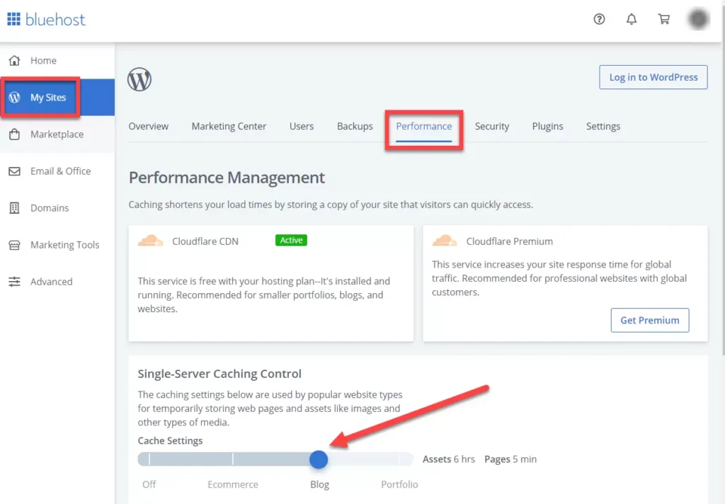Click the Home house icon in sidebar
Viewport: 725px width, 504px height.
tap(14, 61)
